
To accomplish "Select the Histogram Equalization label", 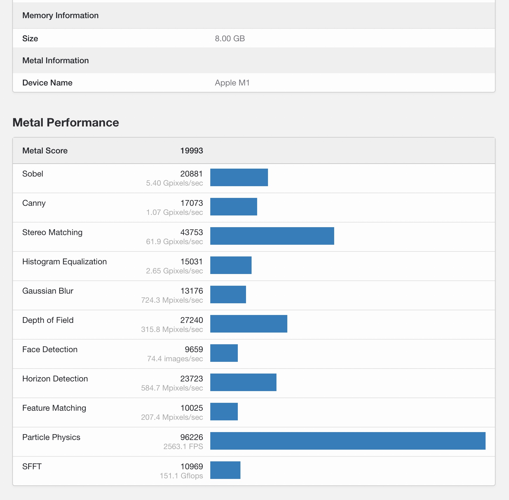I will click(x=65, y=262).
